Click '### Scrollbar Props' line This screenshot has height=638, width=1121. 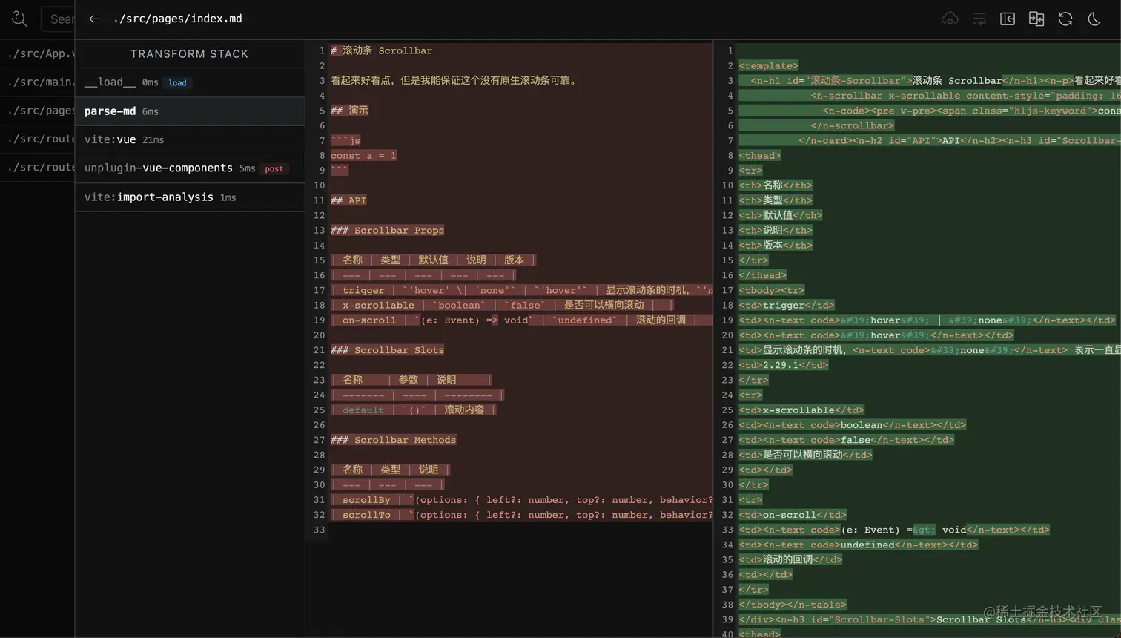[x=387, y=230]
